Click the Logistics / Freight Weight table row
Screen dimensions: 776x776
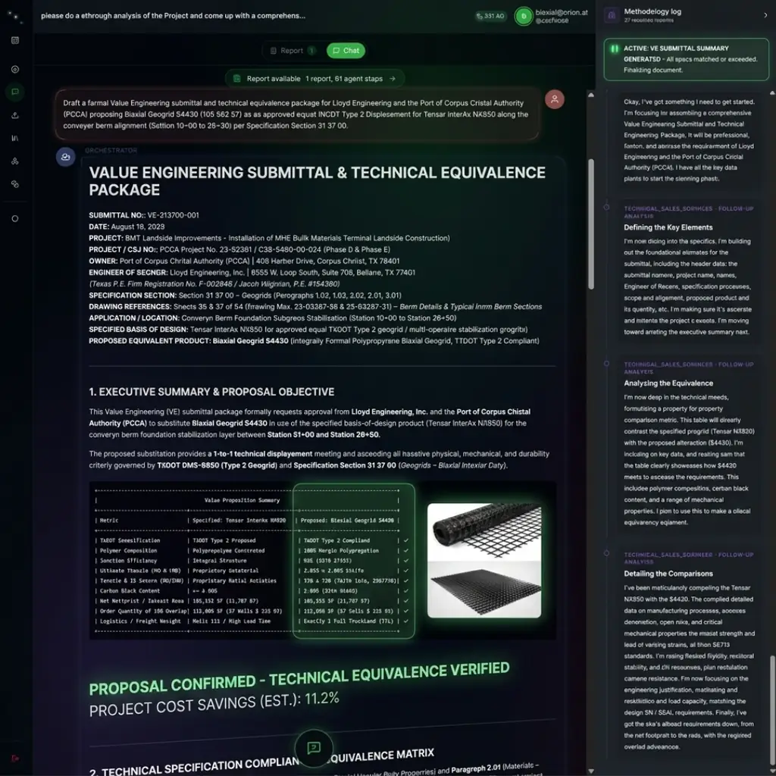point(252,621)
